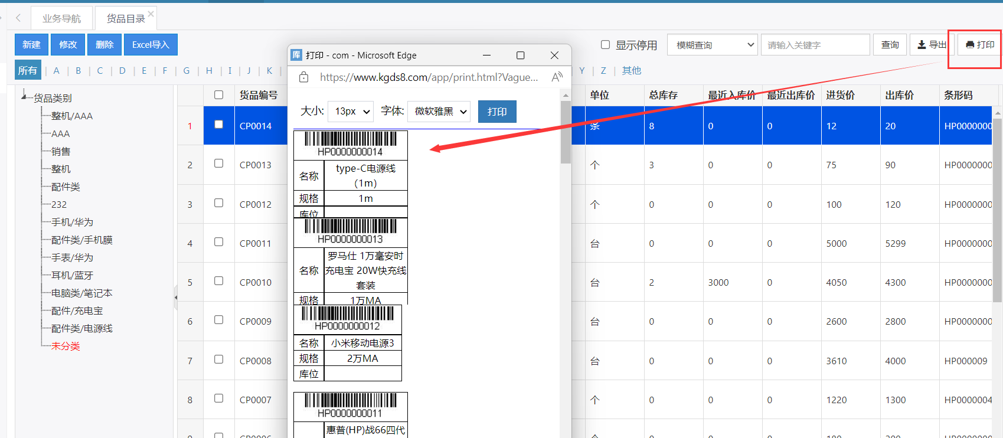Enable the 显示停用 checkbox
1003x438 pixels.
point(605,45)
